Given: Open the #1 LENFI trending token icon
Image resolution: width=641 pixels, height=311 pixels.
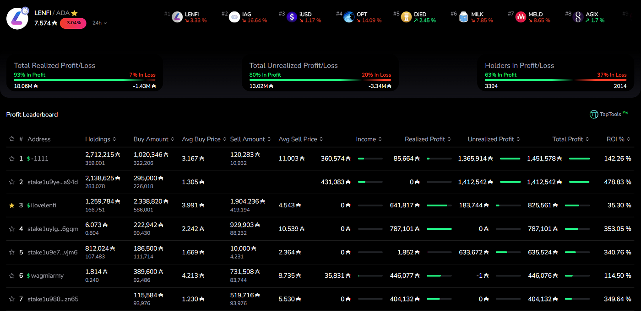Looking at the screenshot, I should click(177, 17).
